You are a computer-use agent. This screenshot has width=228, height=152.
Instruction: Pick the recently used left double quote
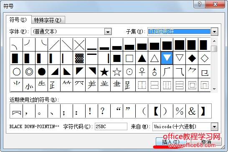117,111
